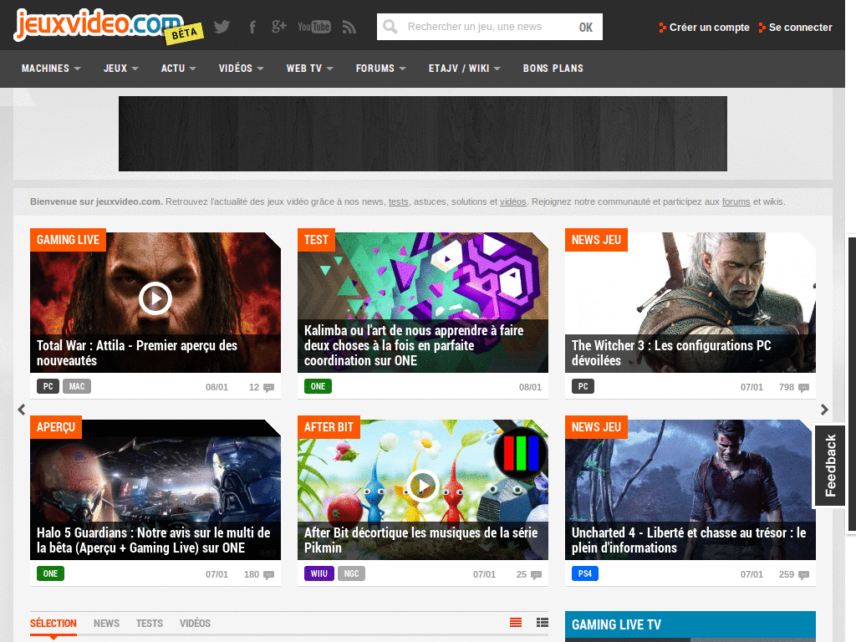The height and width of the screenshot is (642, 856).
Task: Click the APERÇU label on the Halo 5 card
Action: pyautogui.click(x=56, y=427)
